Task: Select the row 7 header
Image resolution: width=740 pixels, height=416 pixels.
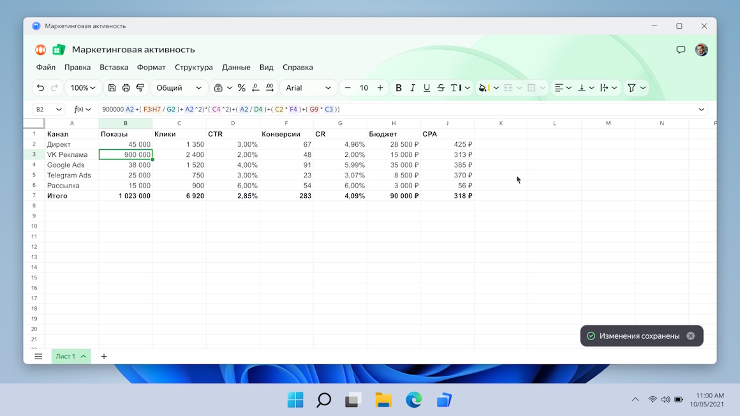Action: click(x=34, y=195)
